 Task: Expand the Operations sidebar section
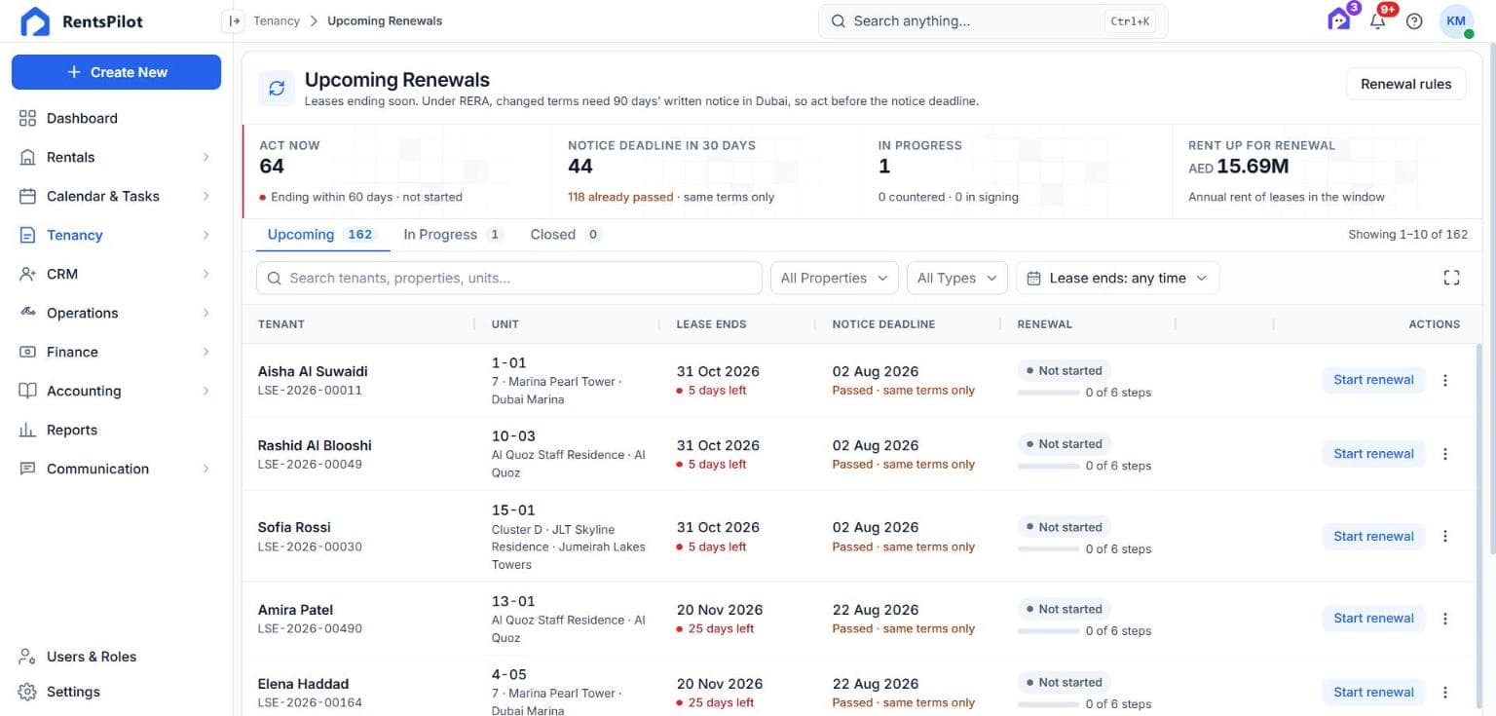(116, 313)
